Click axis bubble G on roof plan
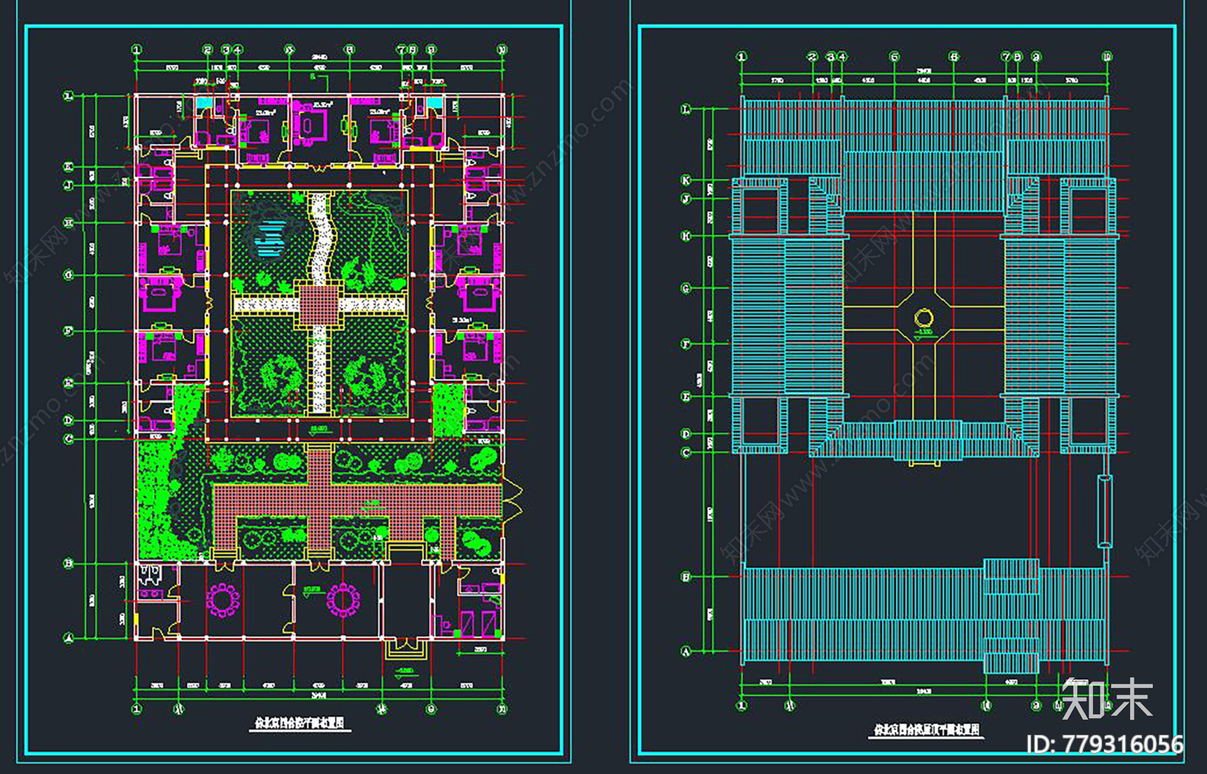The height and width of the screenshot is (774, 1207). point(686,288)
